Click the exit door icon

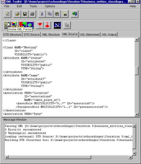pyautogui.click(x=74, y=14)
